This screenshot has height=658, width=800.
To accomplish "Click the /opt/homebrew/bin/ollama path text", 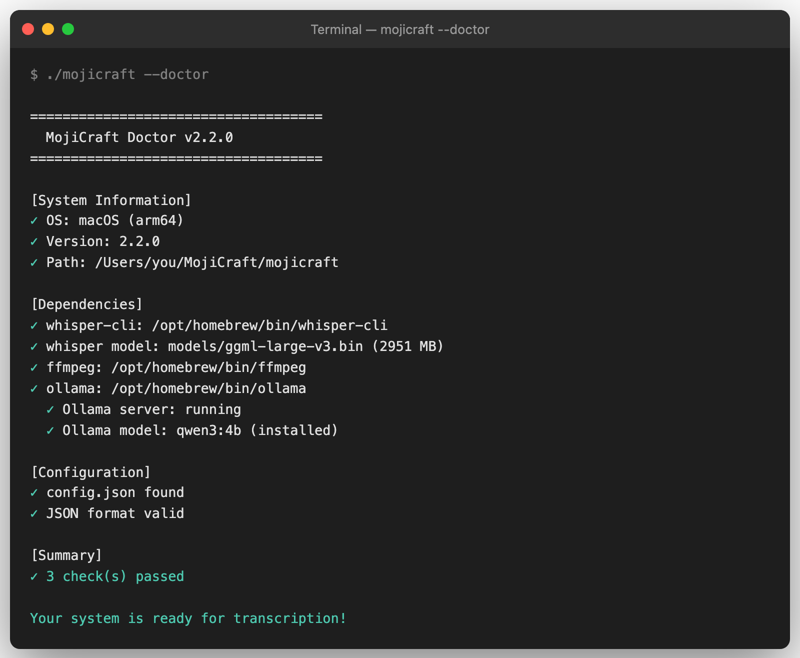I will click(208, 388).
